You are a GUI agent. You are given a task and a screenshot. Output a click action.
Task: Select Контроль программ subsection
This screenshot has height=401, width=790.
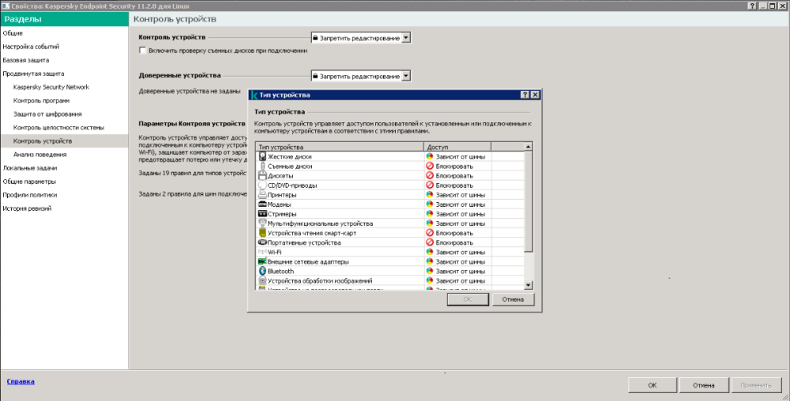[41, 100]
